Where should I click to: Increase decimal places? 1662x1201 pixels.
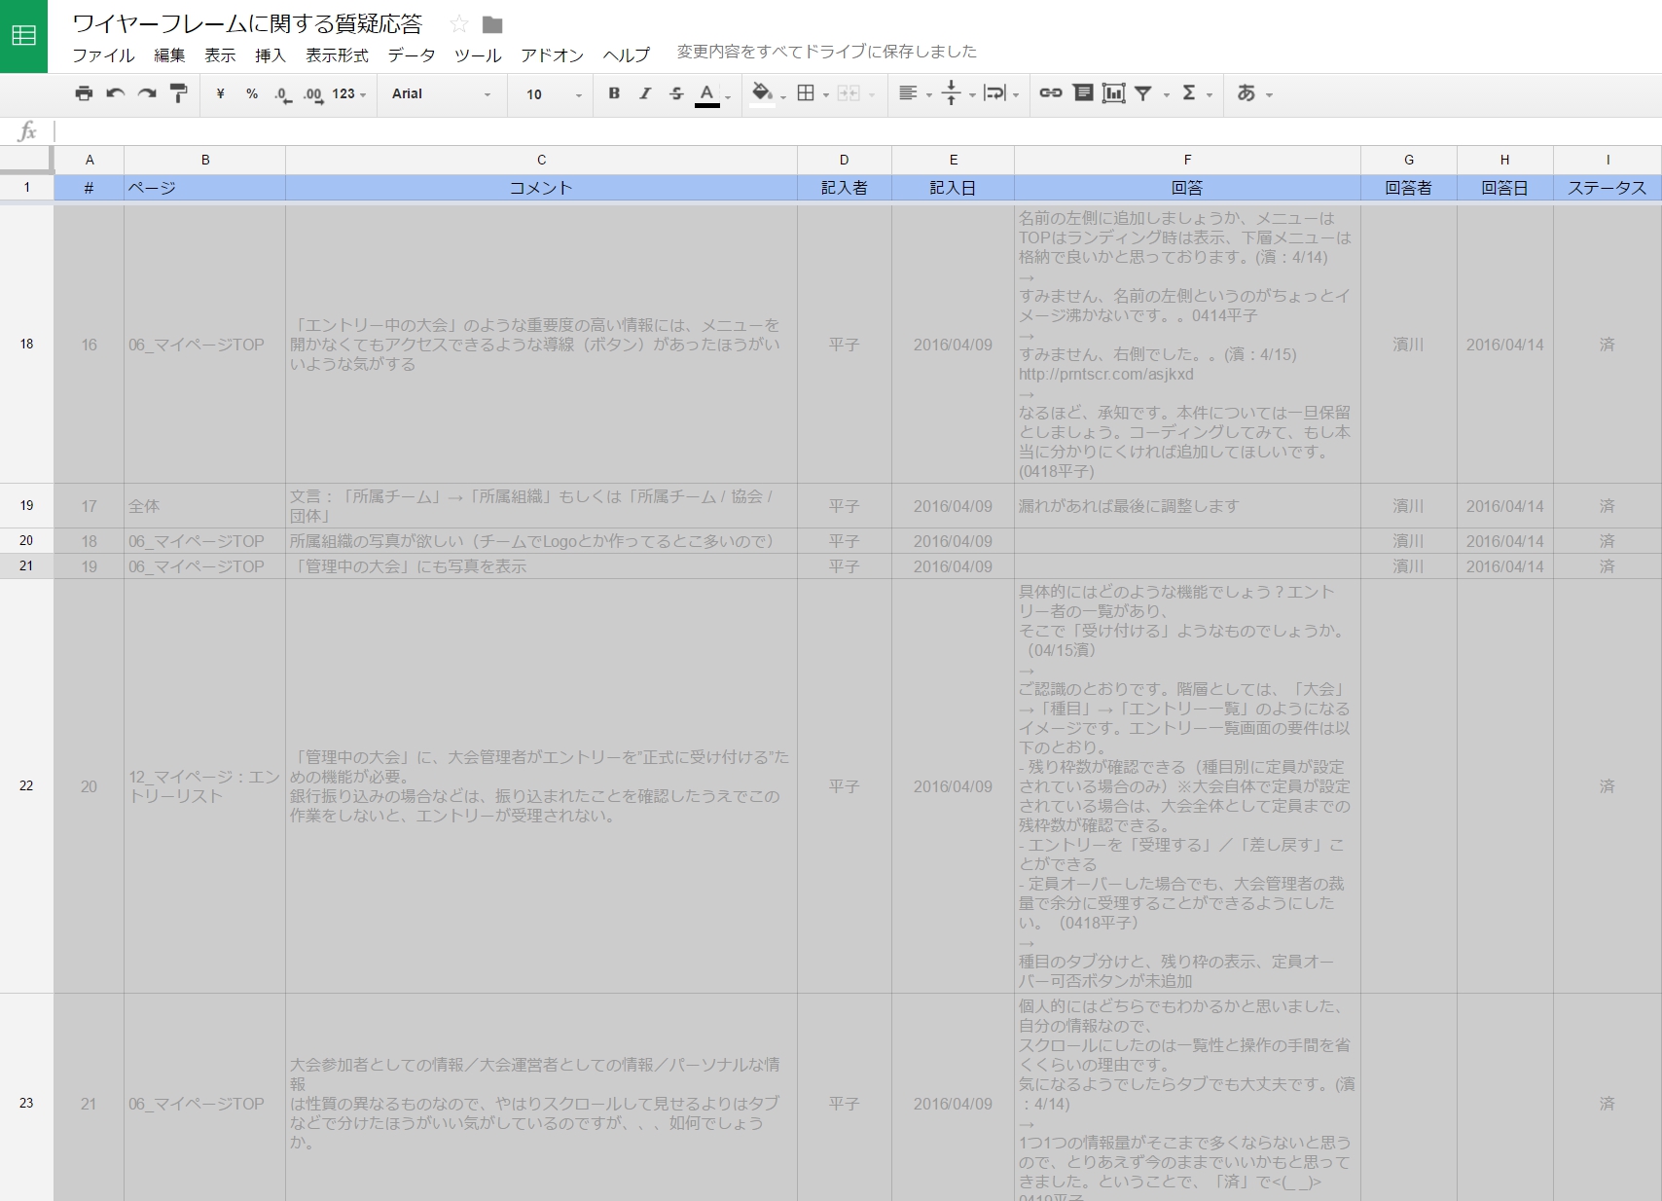312,93
